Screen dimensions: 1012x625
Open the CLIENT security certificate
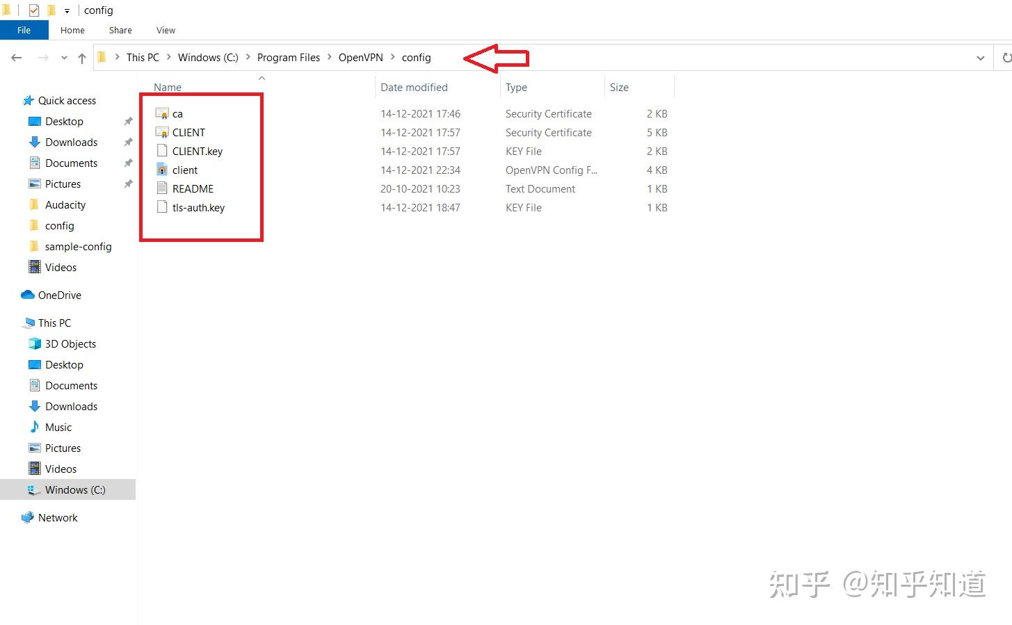[x=187, y=132]
